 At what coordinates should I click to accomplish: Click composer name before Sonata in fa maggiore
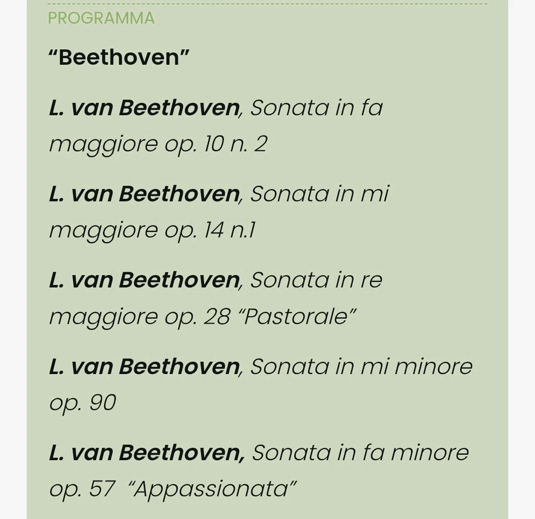[144, 108]
